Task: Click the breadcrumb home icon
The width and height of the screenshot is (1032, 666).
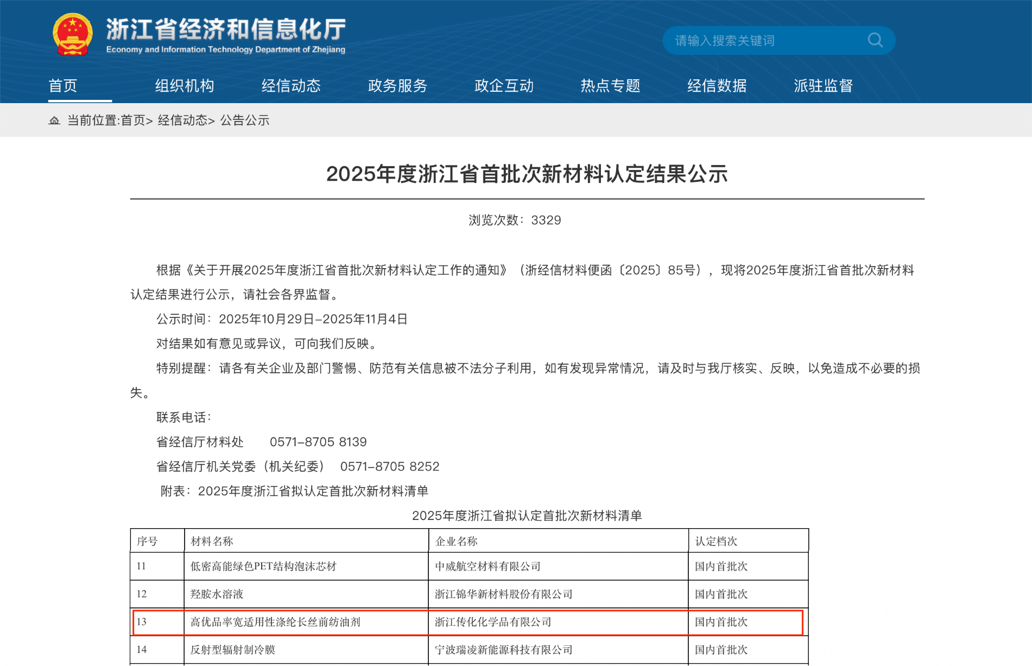Action: coord(54,120)
